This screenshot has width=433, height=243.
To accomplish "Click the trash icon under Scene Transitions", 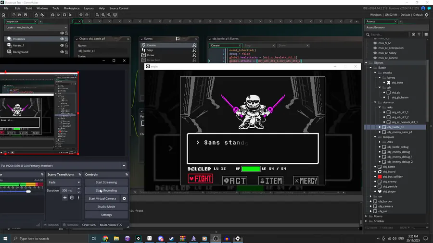I will click(x=72, y=197).
